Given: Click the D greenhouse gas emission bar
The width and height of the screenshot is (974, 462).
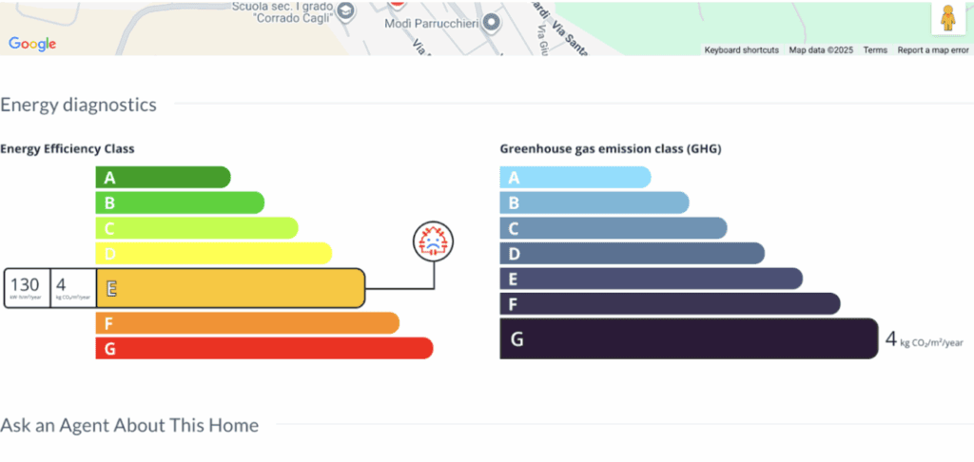Looking at the screenshot, I should [632, 253].
